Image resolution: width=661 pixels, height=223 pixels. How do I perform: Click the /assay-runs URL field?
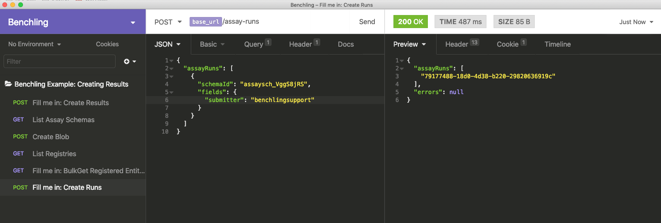click(x=241, y=21)
